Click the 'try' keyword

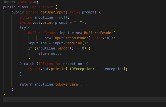click(x=23, y=28)
